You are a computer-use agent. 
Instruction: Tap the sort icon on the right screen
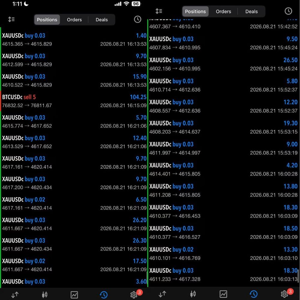point(159,11)
